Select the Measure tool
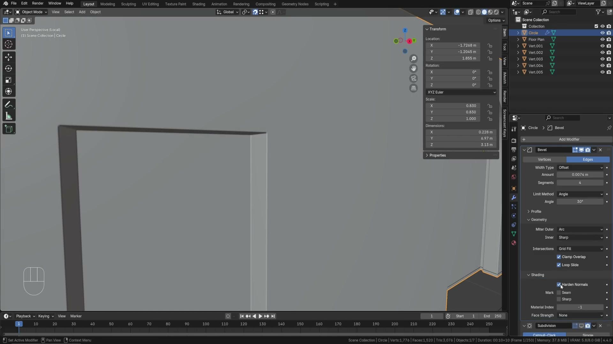 tap(9, 116)
